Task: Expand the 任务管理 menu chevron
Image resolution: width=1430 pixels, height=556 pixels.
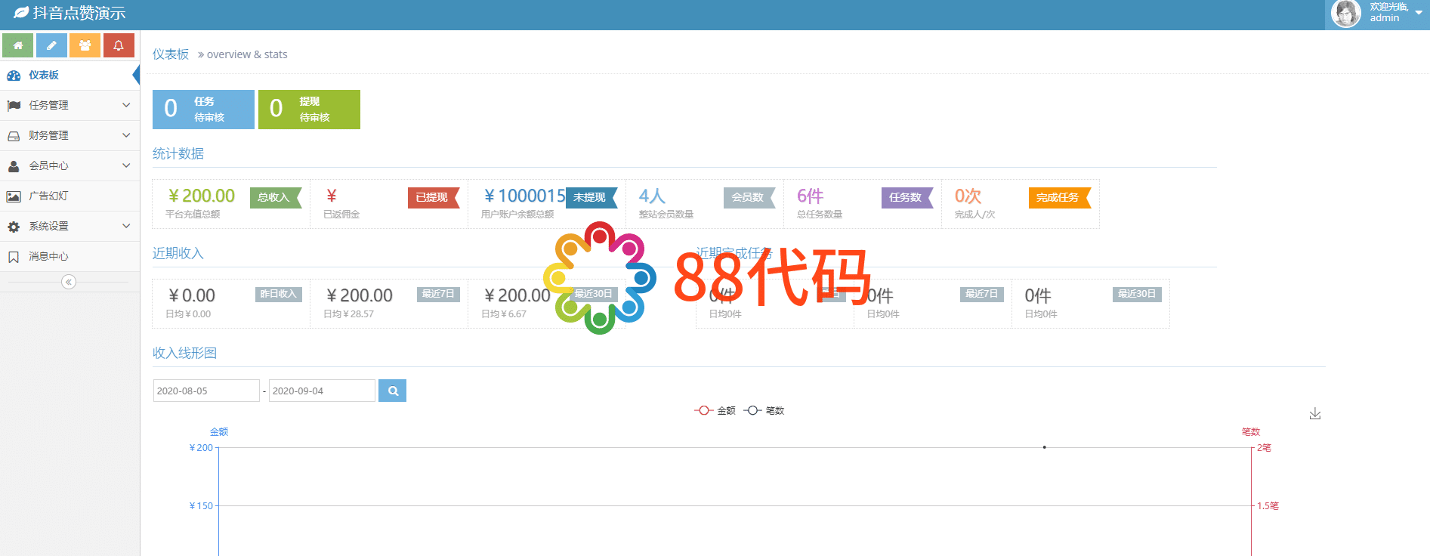Action: [x=126, y=105]
